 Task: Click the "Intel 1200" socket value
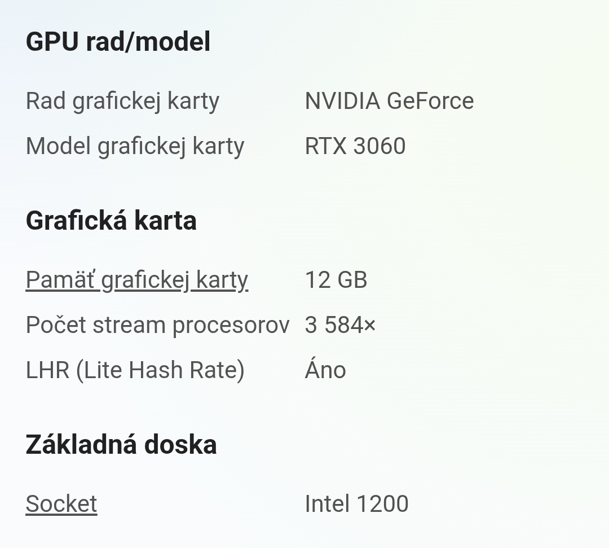coord(356,503)
